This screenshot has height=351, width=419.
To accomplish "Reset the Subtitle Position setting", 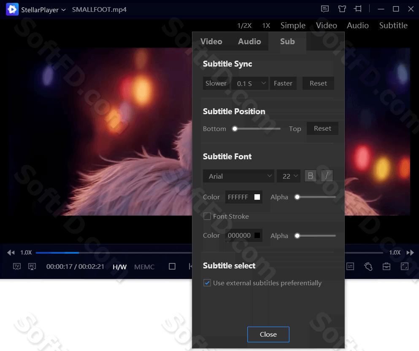I will tap(322, 129).
